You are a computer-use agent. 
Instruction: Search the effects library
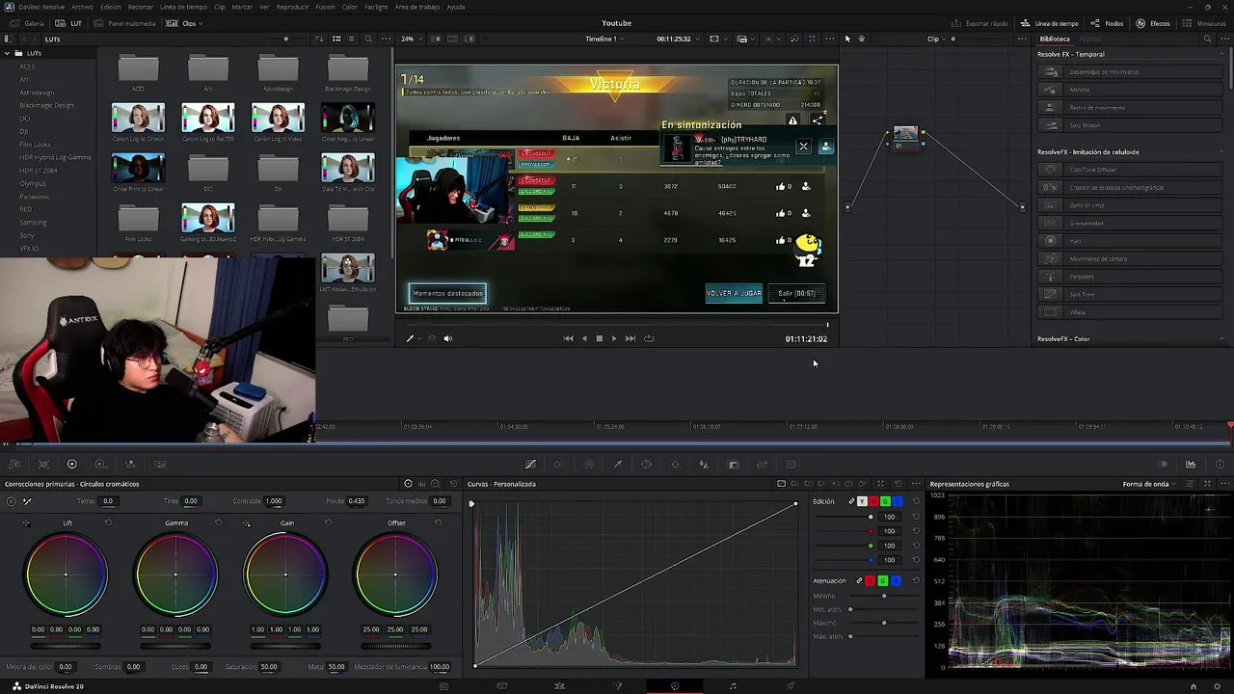1207,39
